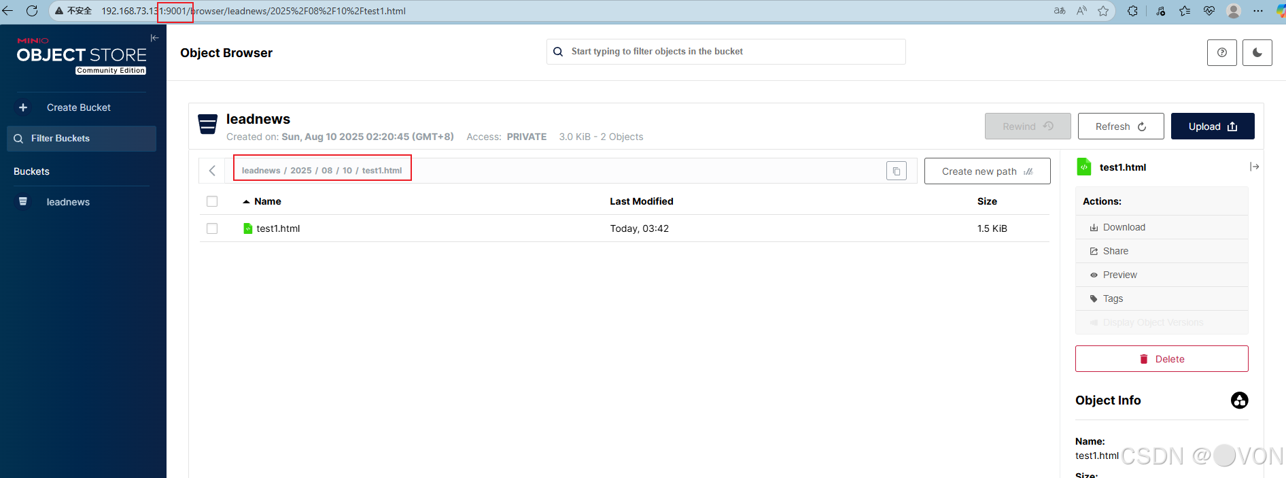Click Create new path button
This screenshot has width=1286, height=478.
tap(987, 171)
